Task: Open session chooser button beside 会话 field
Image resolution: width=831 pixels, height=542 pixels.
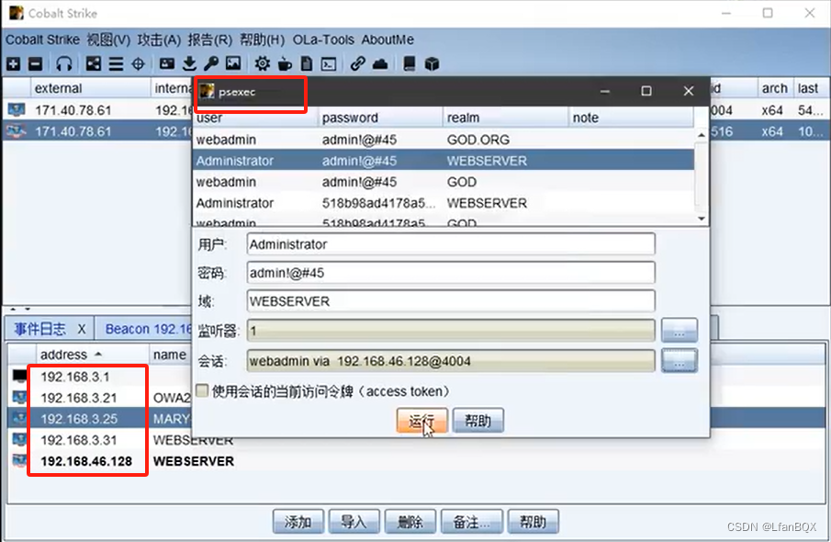Action: [x=679, y=361]
